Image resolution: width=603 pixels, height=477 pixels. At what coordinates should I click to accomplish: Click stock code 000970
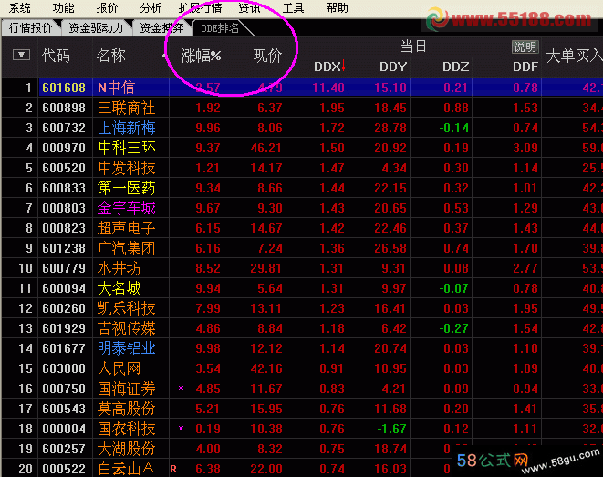pyautogui.click(x=64, y=148)
